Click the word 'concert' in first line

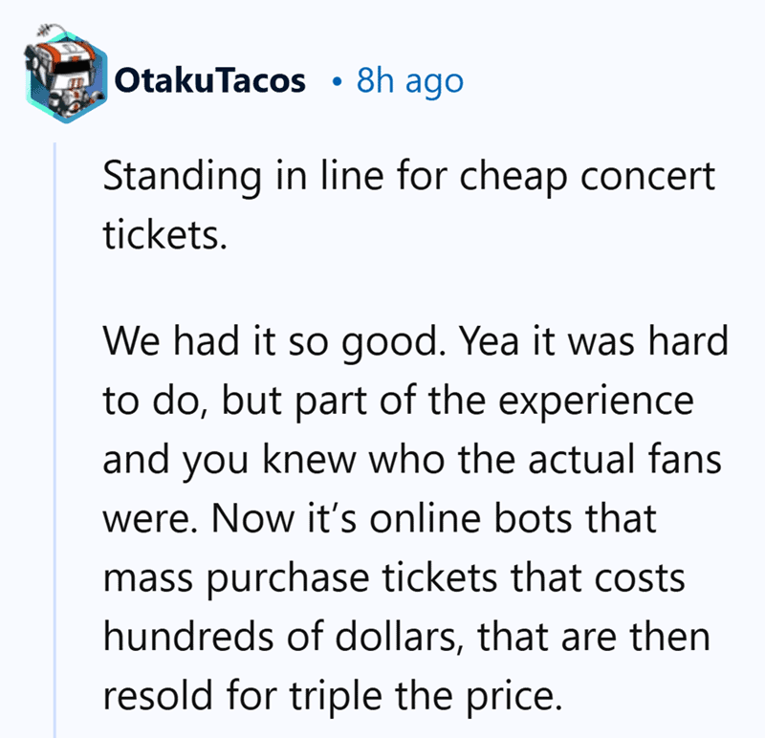pyautogui.click(x=648, y=177)
